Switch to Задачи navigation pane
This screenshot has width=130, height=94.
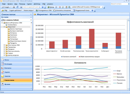(x=16, y=72)
